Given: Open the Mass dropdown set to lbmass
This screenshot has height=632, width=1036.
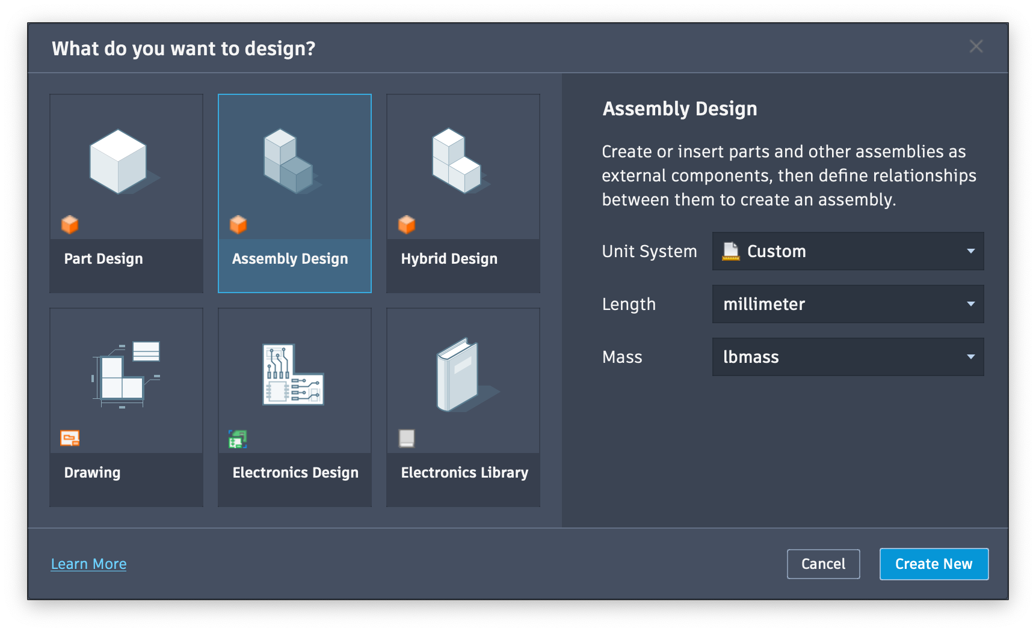Looking at the screenshot, I should point(848,357).
